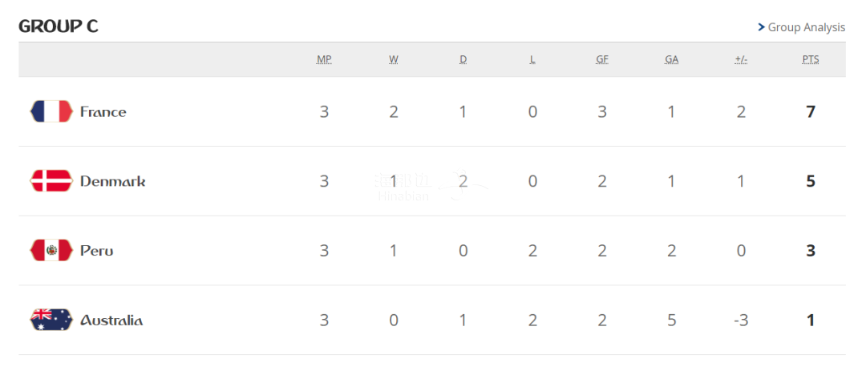Click the Australia flag icon
The width and height of the screenshot is (866, 371).
pos(51,321)
